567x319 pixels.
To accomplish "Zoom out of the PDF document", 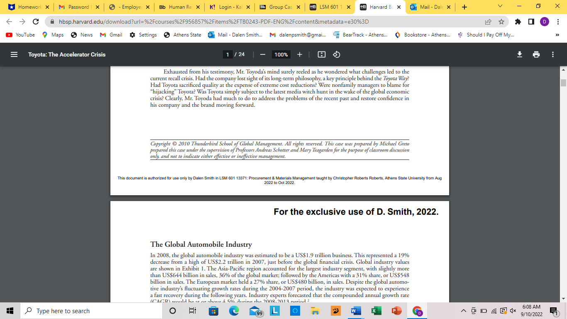I will click(x=262, y=54).
